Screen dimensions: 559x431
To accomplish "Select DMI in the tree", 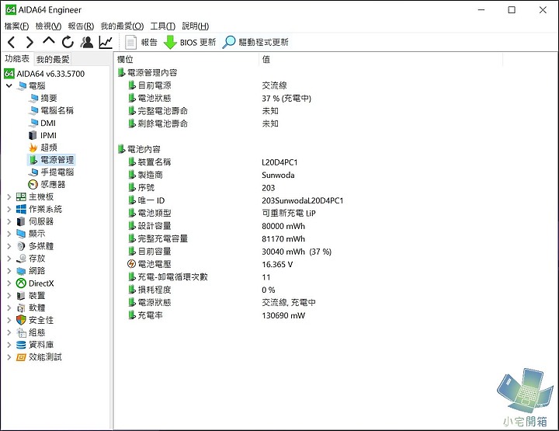I will click(x=48, y=123).
